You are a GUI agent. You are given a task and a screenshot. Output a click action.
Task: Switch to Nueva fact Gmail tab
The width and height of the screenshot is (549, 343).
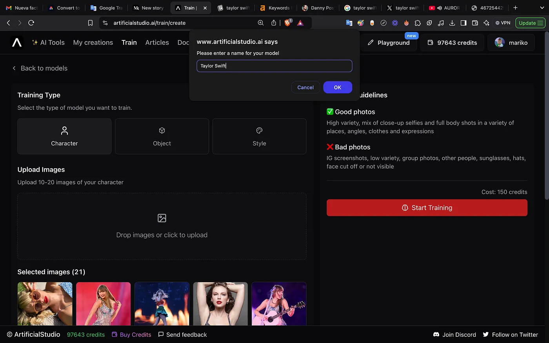click(x=22, y=8)
